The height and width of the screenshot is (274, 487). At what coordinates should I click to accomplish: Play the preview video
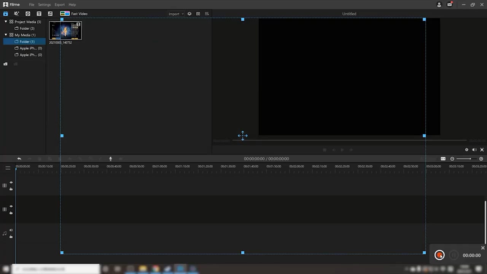[x=342, y=150]
